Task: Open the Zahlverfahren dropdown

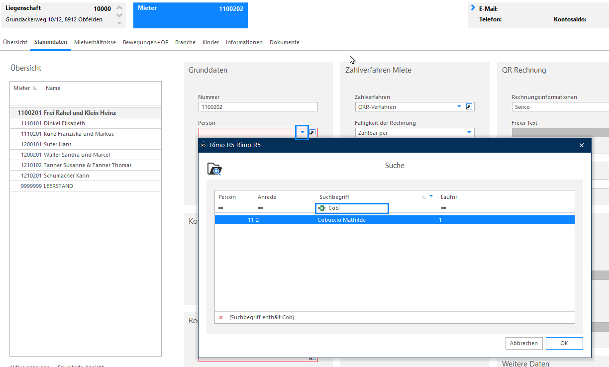Action: (459, 107)
